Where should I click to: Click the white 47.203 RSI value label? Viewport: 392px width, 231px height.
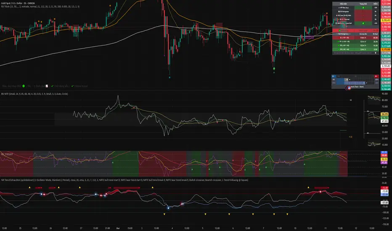[384, 121]
